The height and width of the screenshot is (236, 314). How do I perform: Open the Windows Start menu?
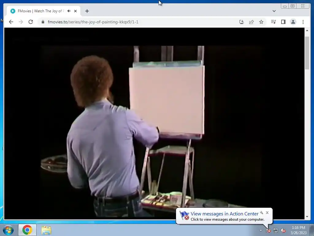8,230
